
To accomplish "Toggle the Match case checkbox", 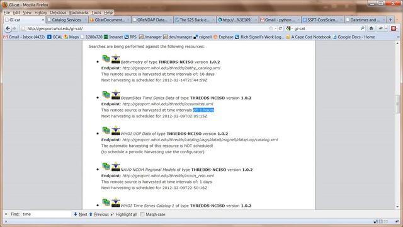I will 142,214.
